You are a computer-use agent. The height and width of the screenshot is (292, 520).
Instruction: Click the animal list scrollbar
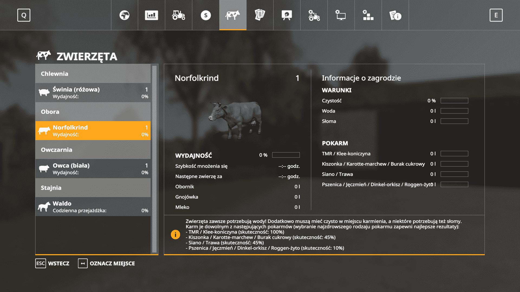(154, 159)
